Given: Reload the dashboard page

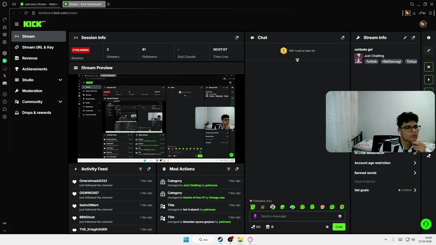Looking at the screenshot, I should pyautogui.click(x=26, y=13).
